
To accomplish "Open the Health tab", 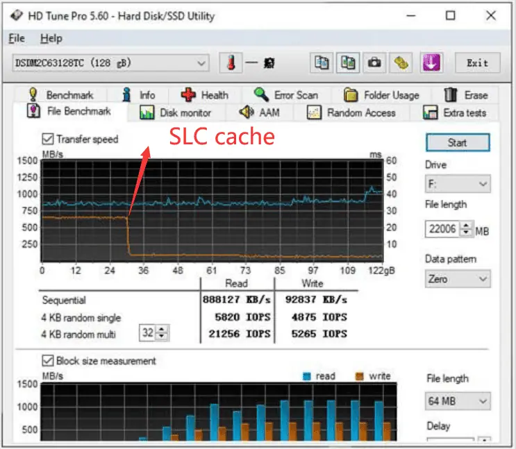I will (205, 95).
